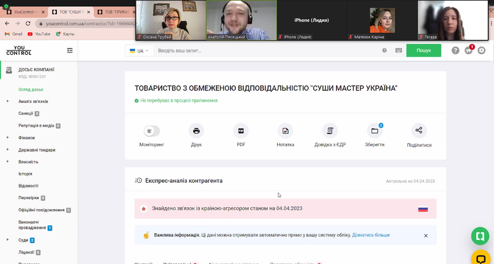The width and height of the screenshot is (494, 264).
Task: Click the browser forward arrow
Action: tap(17, 23)
